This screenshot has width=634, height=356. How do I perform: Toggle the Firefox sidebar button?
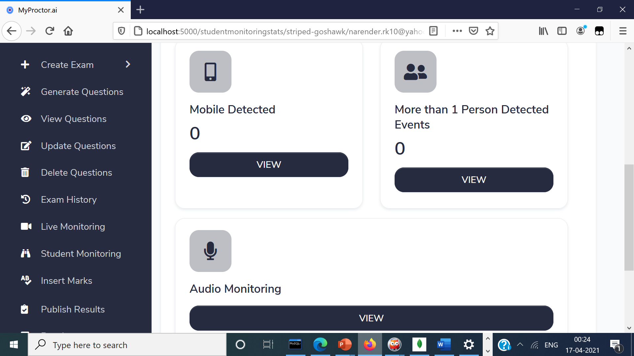(562, 31)
